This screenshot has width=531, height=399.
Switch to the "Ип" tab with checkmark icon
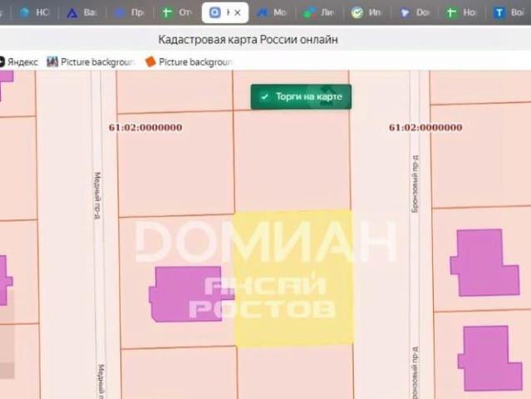[x=366, y=12]
